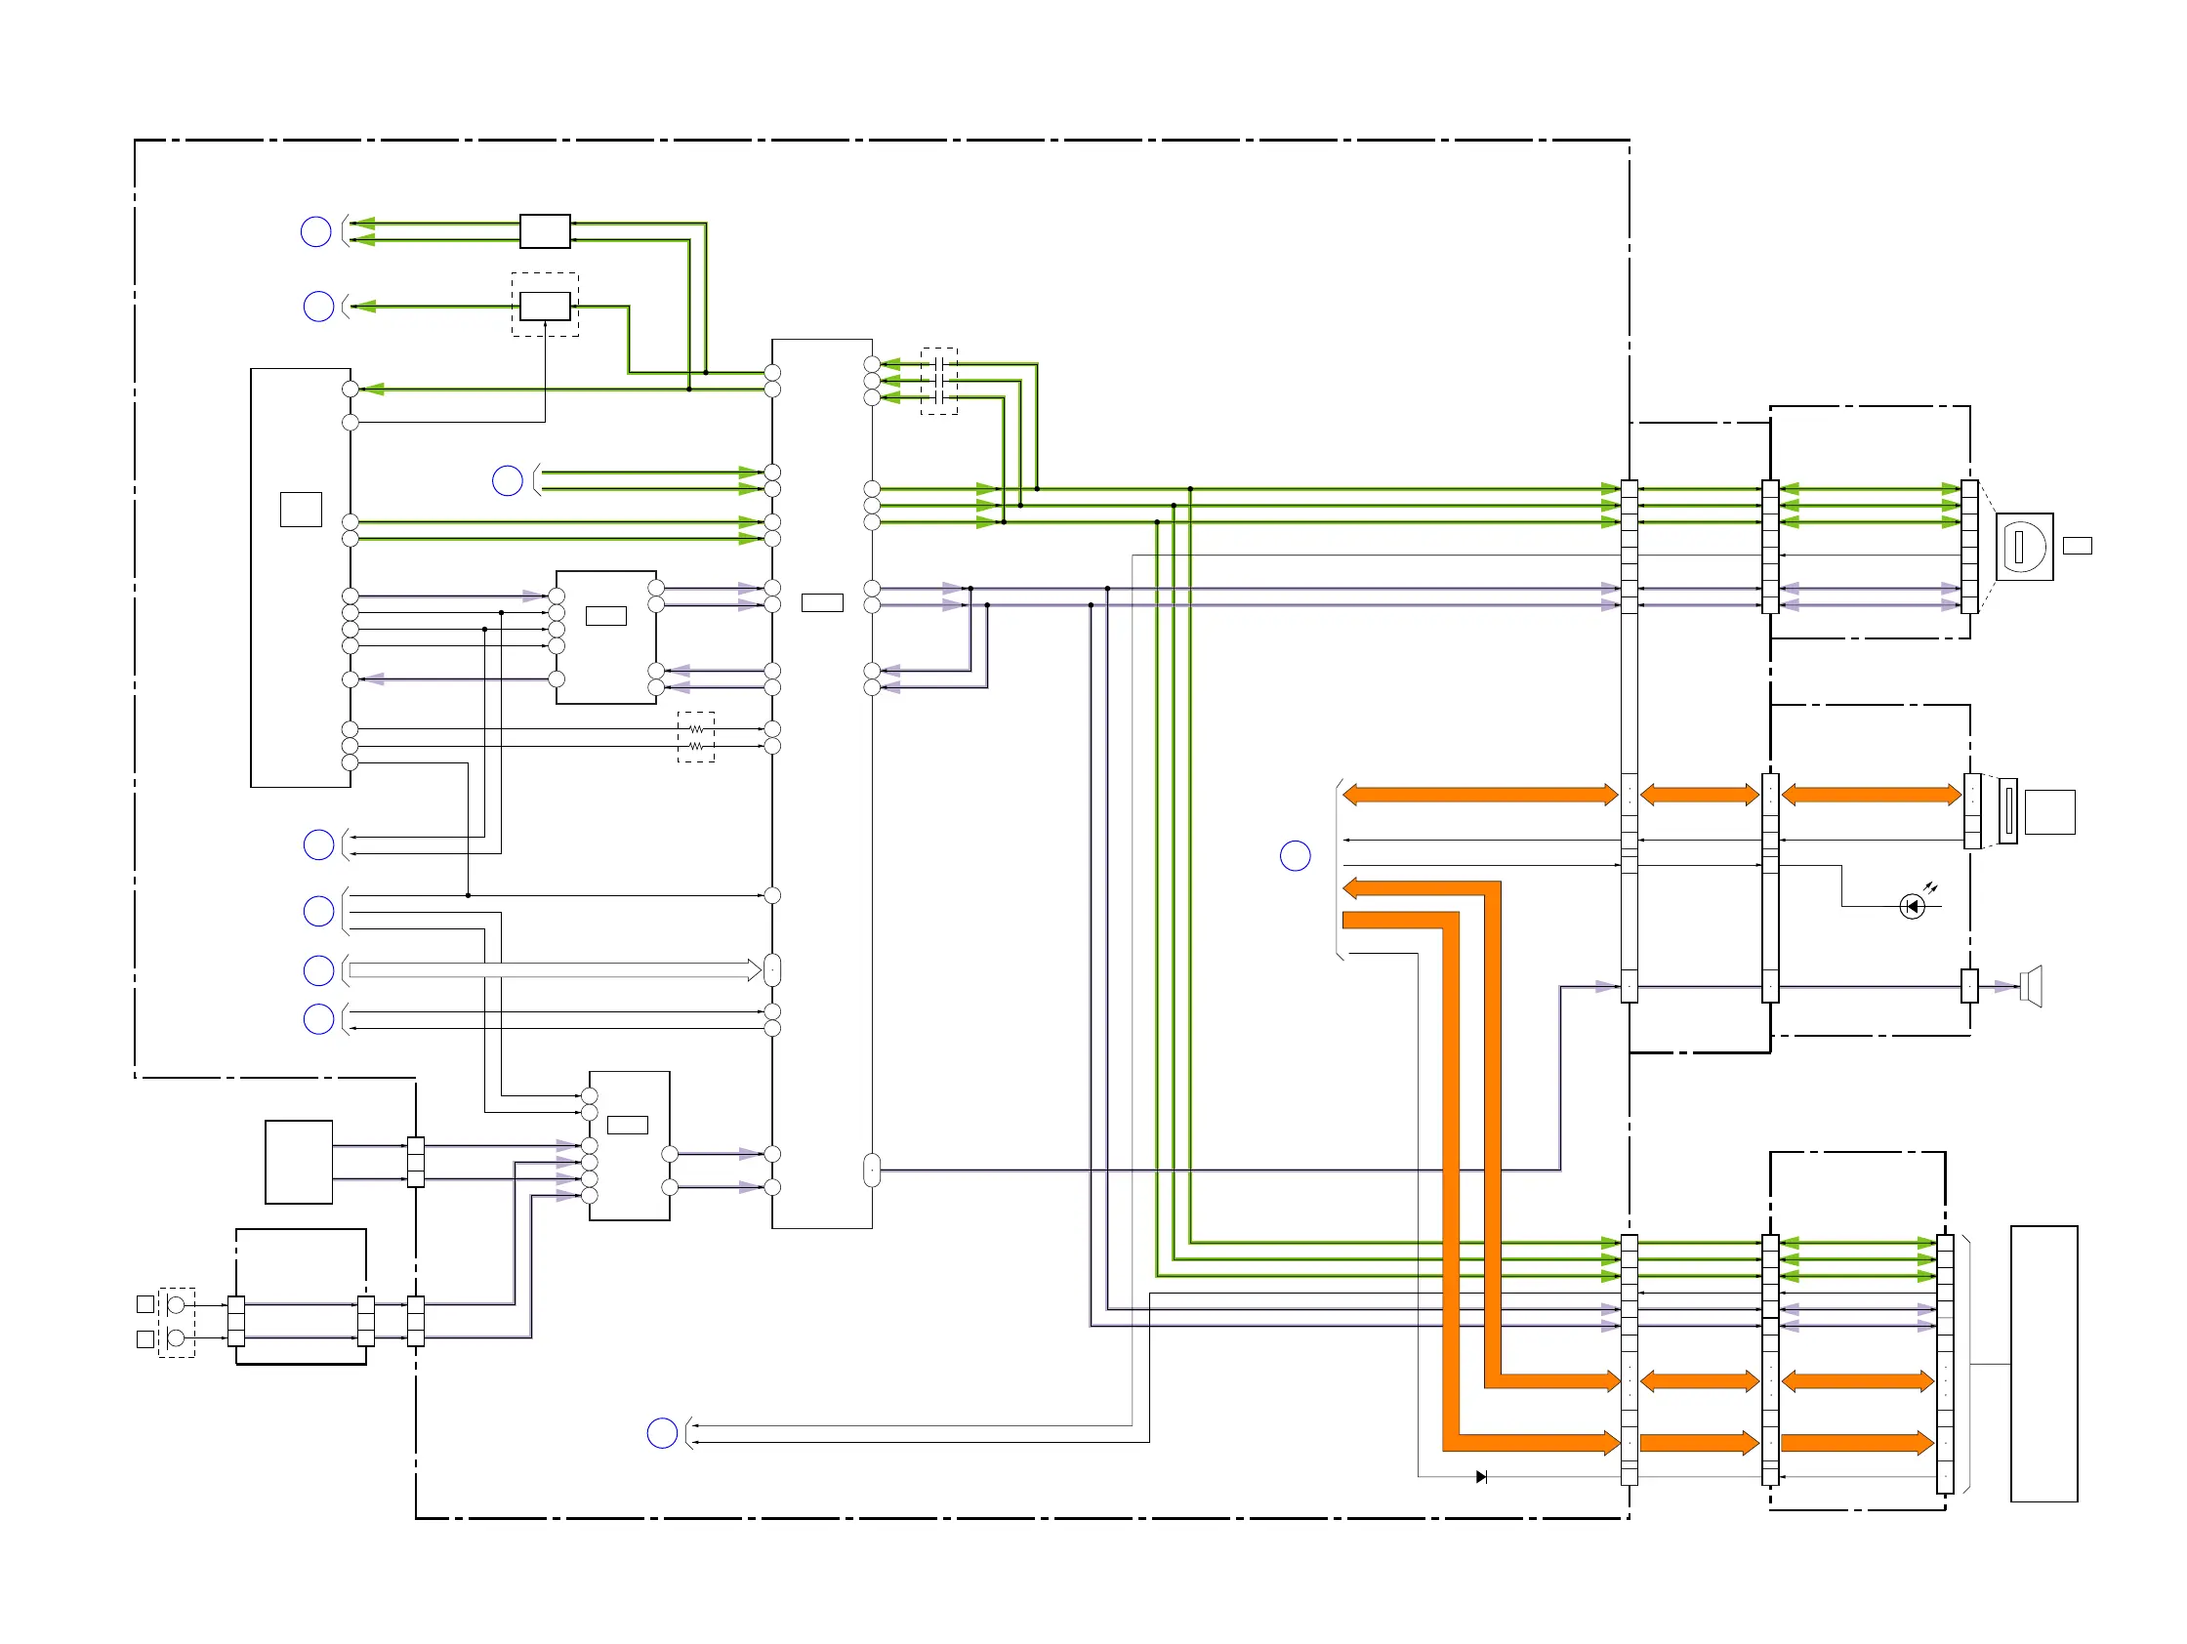The image size is (2187, 1644).
Task: Click the blue circle beside the orange arrows
Action: click(1296, 855)
